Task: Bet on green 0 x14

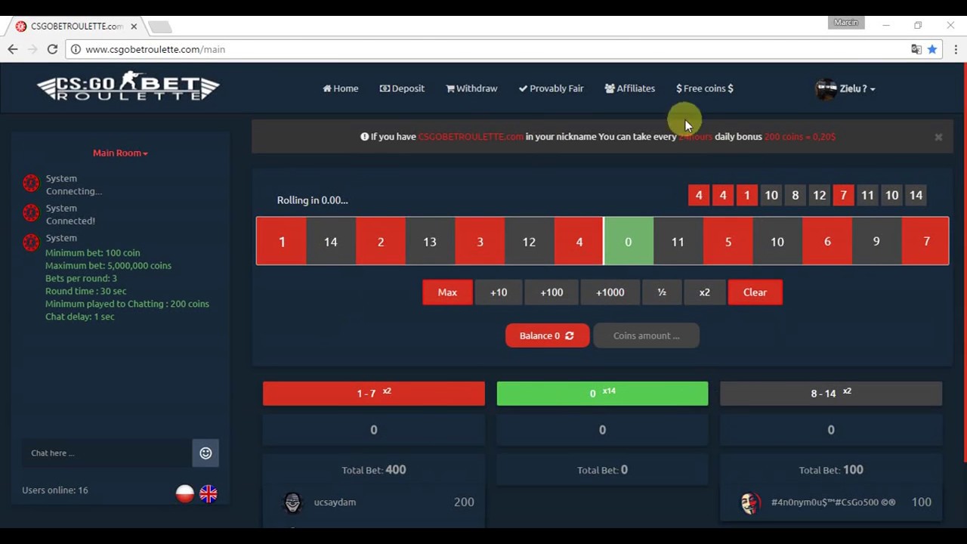Action: tap(602, 394)
